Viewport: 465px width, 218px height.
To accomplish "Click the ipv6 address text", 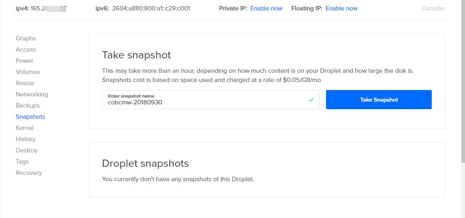I will click(151, 8).
